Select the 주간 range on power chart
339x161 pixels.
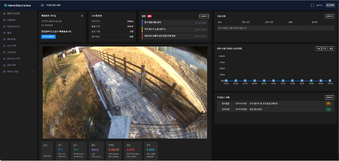[325, 48]
